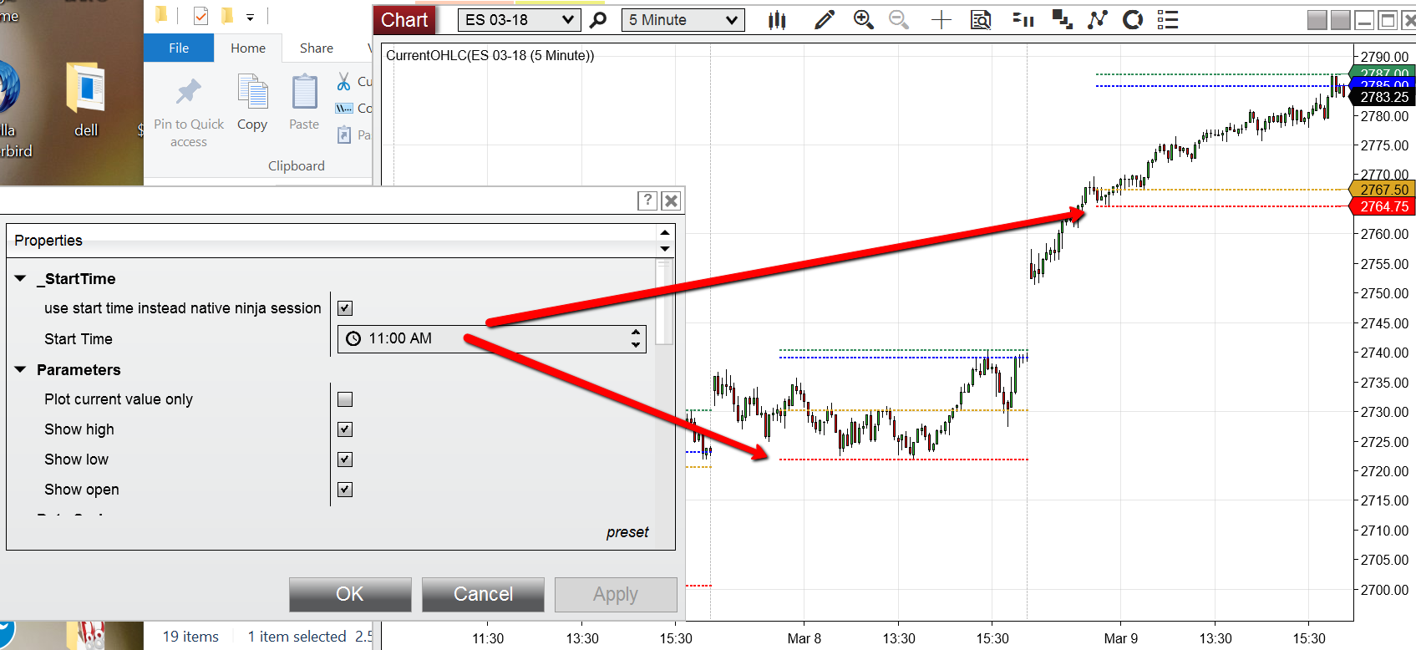Click OK to confirm properties
The height and width of the screenshot is (650, 1416).
pyautogui.click(x=350, y=594)
